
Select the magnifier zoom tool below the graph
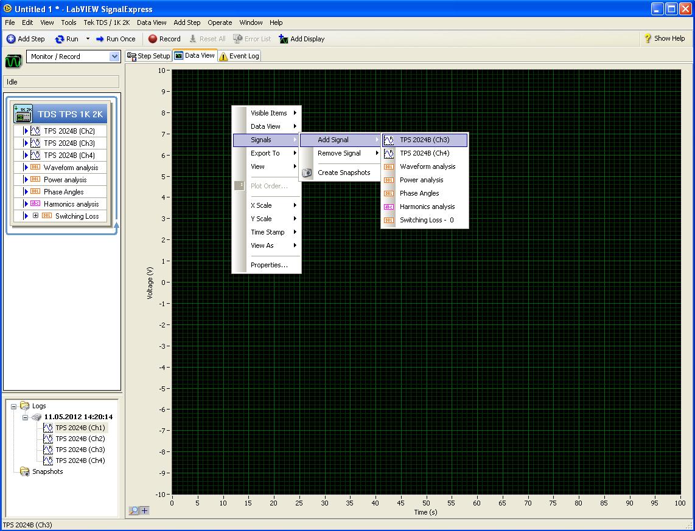click(x=133, y=510)
